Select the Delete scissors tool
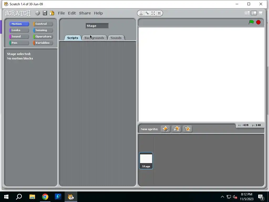269x202 pixels. point(147,13)
